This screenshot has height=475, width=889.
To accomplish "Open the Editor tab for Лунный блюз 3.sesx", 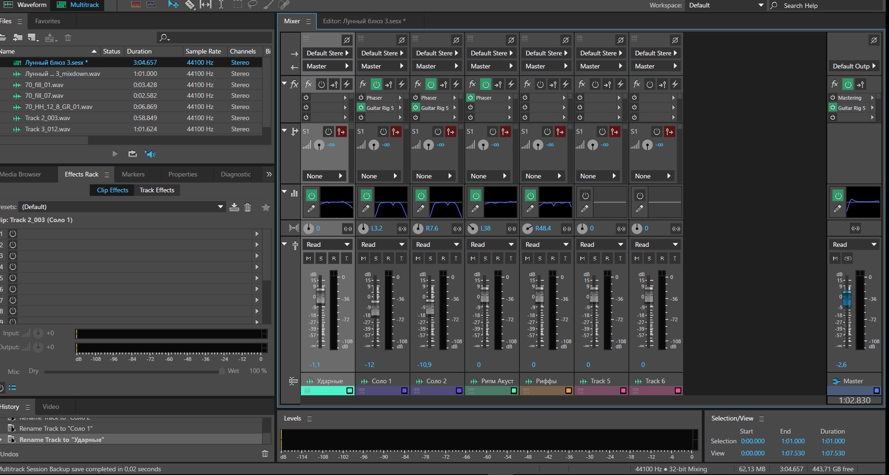I will [364, 21].
